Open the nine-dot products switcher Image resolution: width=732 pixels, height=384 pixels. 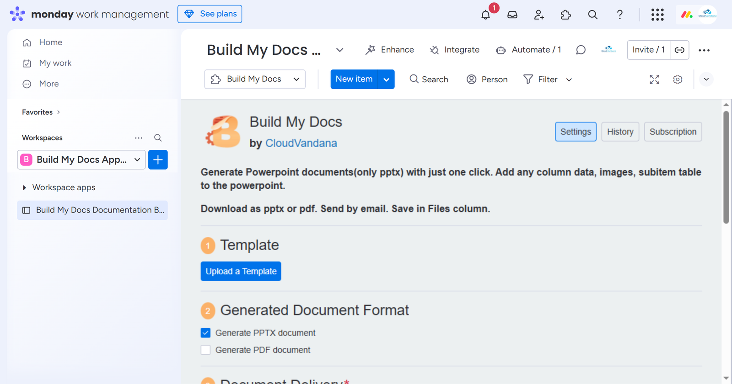(x=657, y=15)
